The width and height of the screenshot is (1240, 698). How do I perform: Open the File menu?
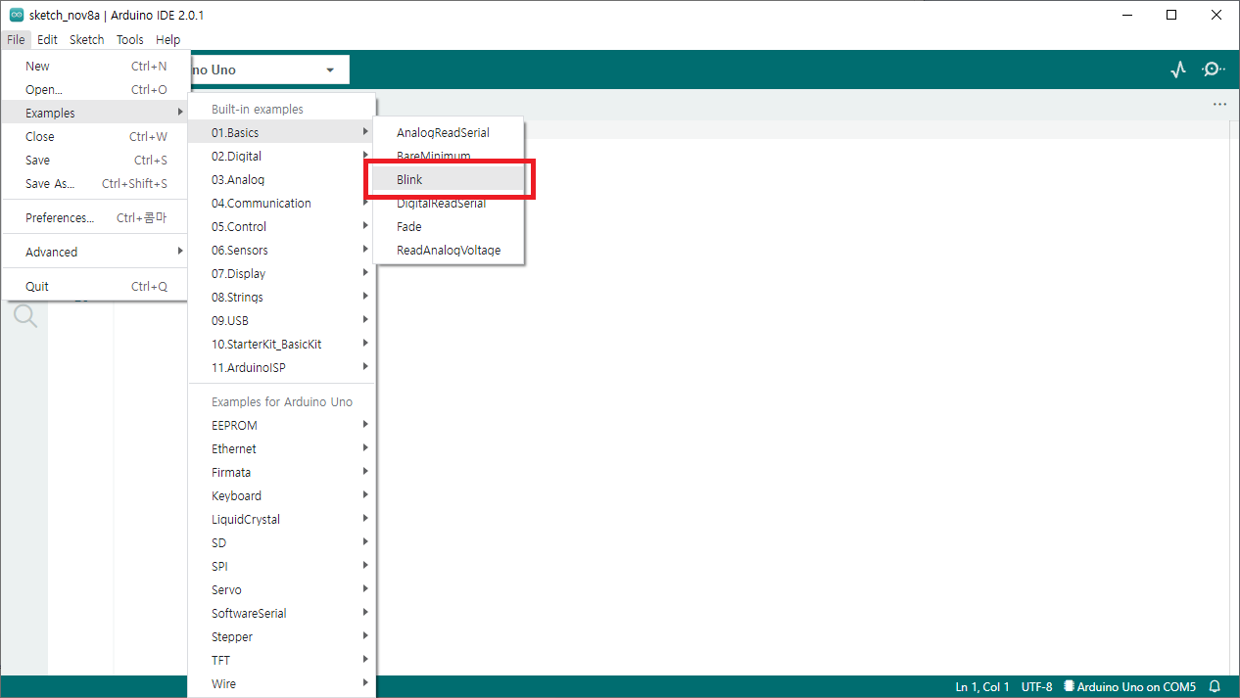pos(16,40)
